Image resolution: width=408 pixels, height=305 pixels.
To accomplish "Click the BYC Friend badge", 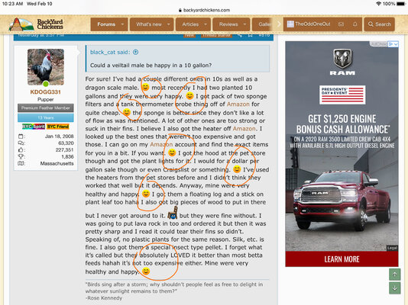I will click(x=58, y=127).
